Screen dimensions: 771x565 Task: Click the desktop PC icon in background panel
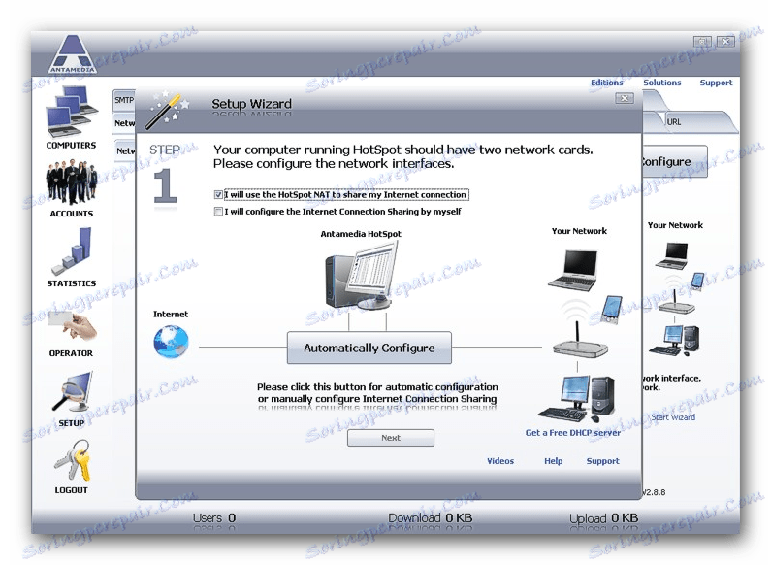(x=674, y=341)
